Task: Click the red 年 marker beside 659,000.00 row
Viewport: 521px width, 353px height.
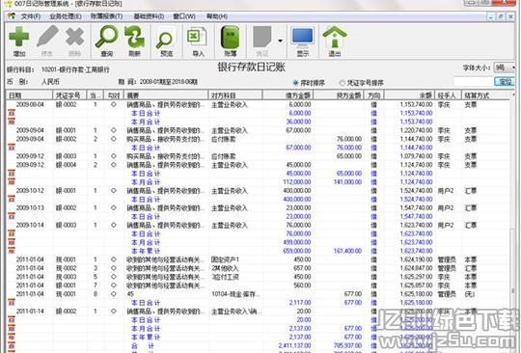Action: click(x=12, y=251)
